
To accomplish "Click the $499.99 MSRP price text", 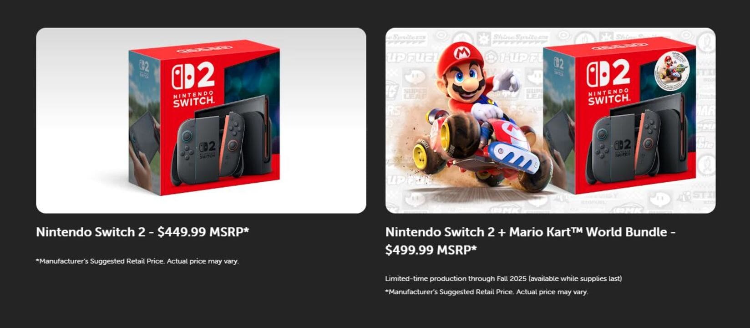I will point(431,250).
